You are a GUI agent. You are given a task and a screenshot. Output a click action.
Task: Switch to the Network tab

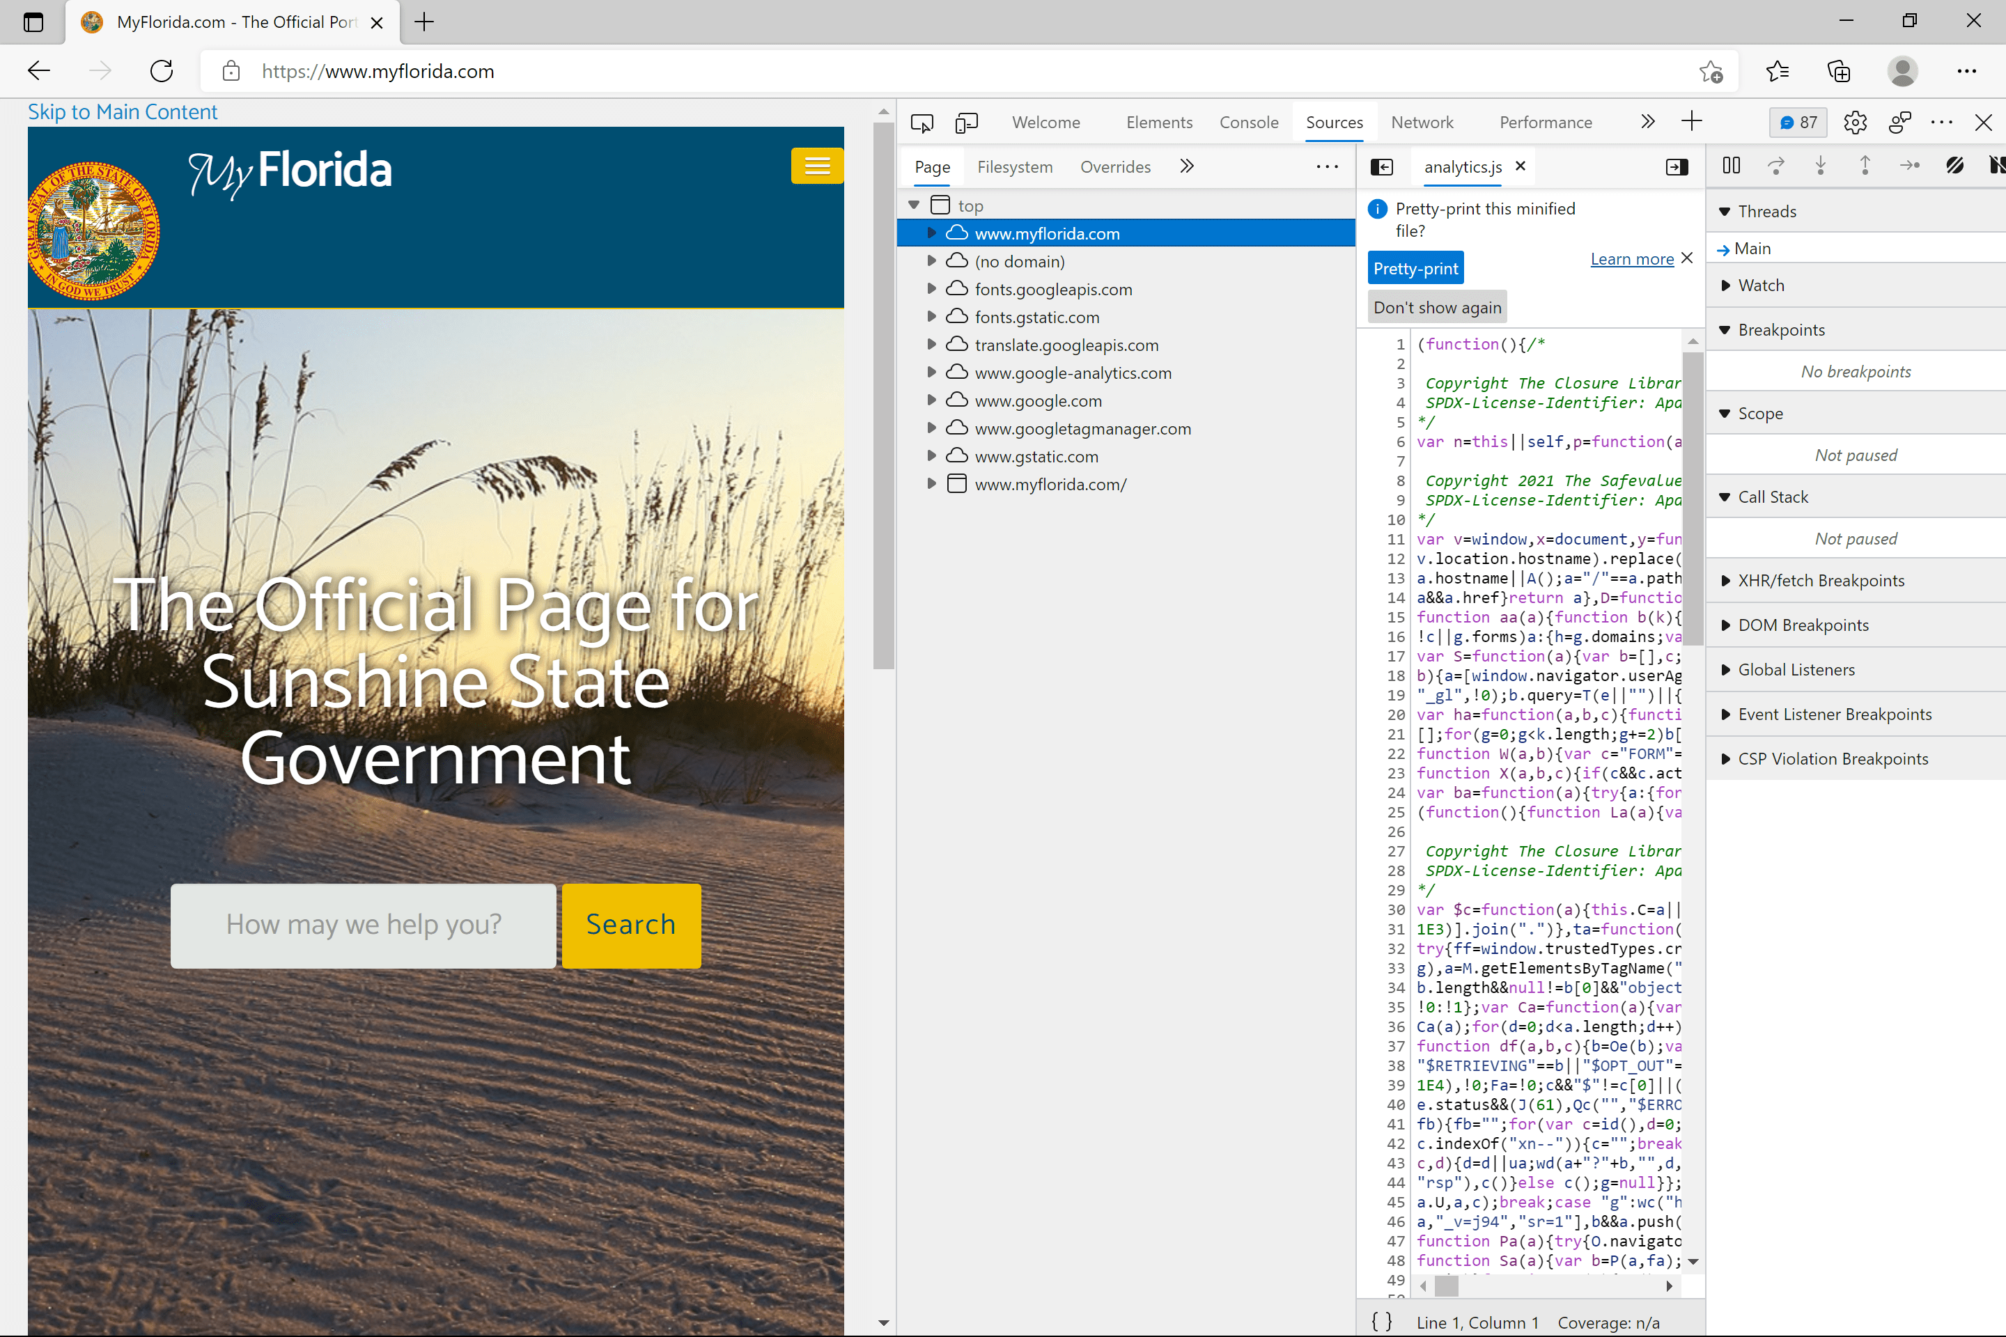(x=1422, y=123)
